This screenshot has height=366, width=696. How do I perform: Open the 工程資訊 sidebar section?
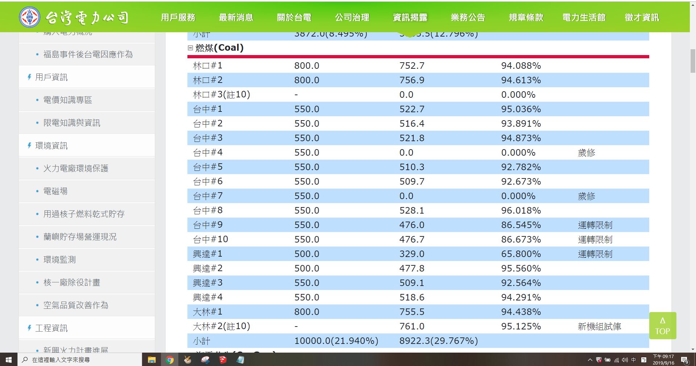tap(51, 328)
